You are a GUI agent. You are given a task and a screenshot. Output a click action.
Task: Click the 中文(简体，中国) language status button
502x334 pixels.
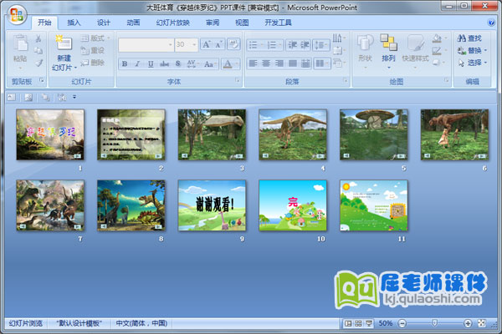click(141, 323)
